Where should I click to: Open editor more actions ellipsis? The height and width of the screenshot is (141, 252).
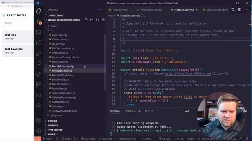(x=246, y=10)
